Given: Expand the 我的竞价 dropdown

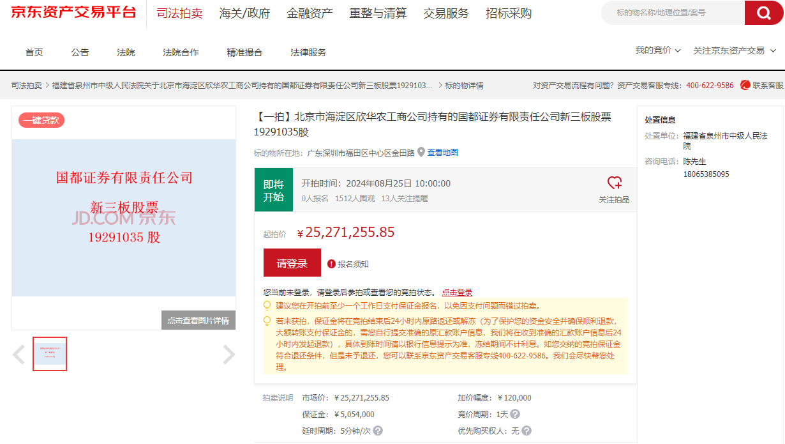Looking at the screenshot, I should [658, 50].
